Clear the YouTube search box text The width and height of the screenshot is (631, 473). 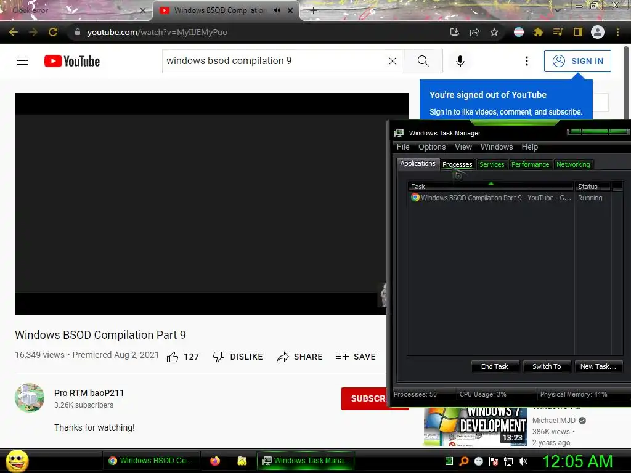tap(393, 61)
